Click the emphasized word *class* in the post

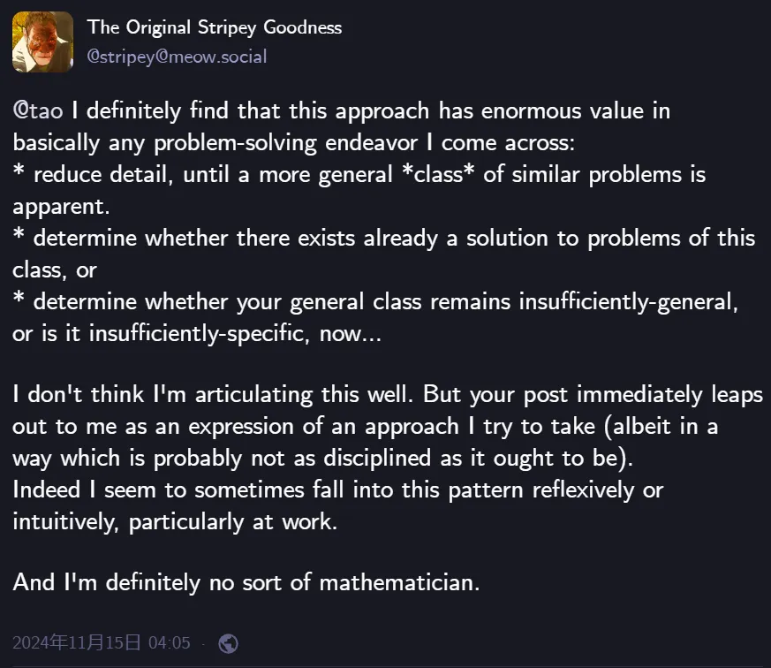(438, 174)
